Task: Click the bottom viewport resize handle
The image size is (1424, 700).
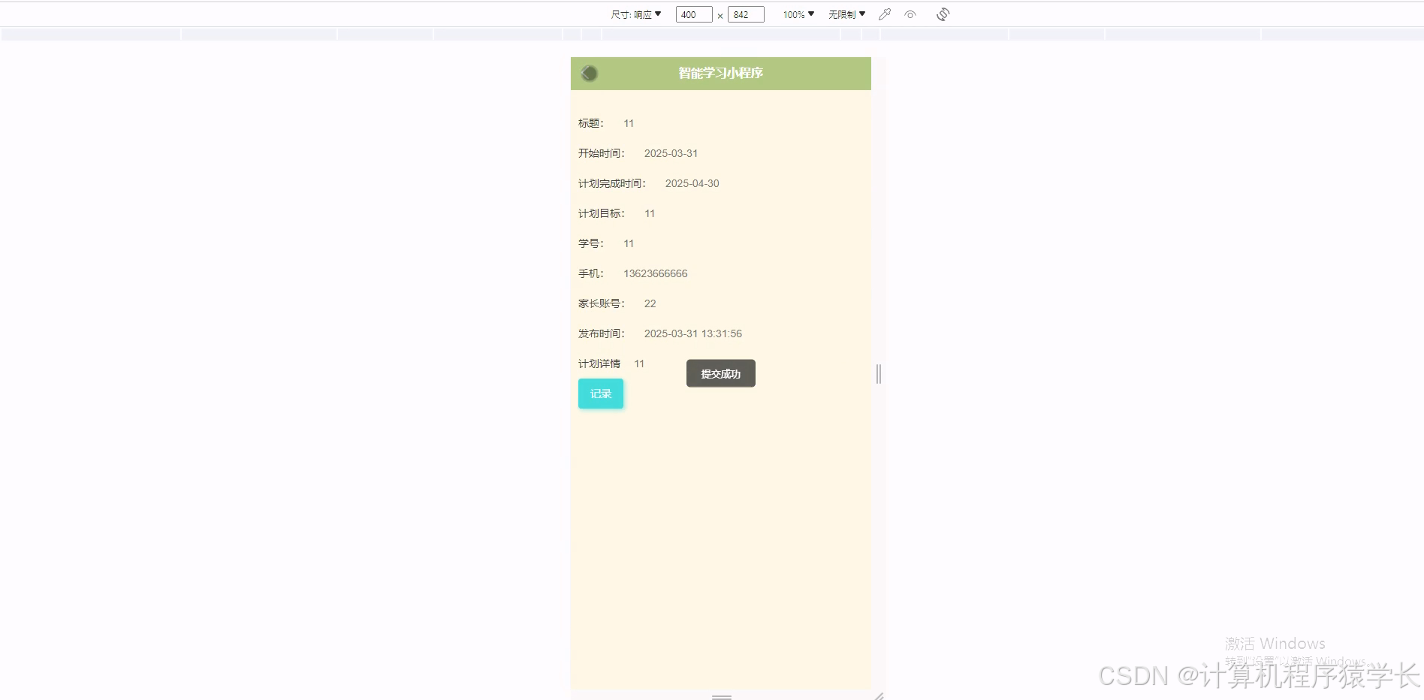Action: (x=720, y=697)
